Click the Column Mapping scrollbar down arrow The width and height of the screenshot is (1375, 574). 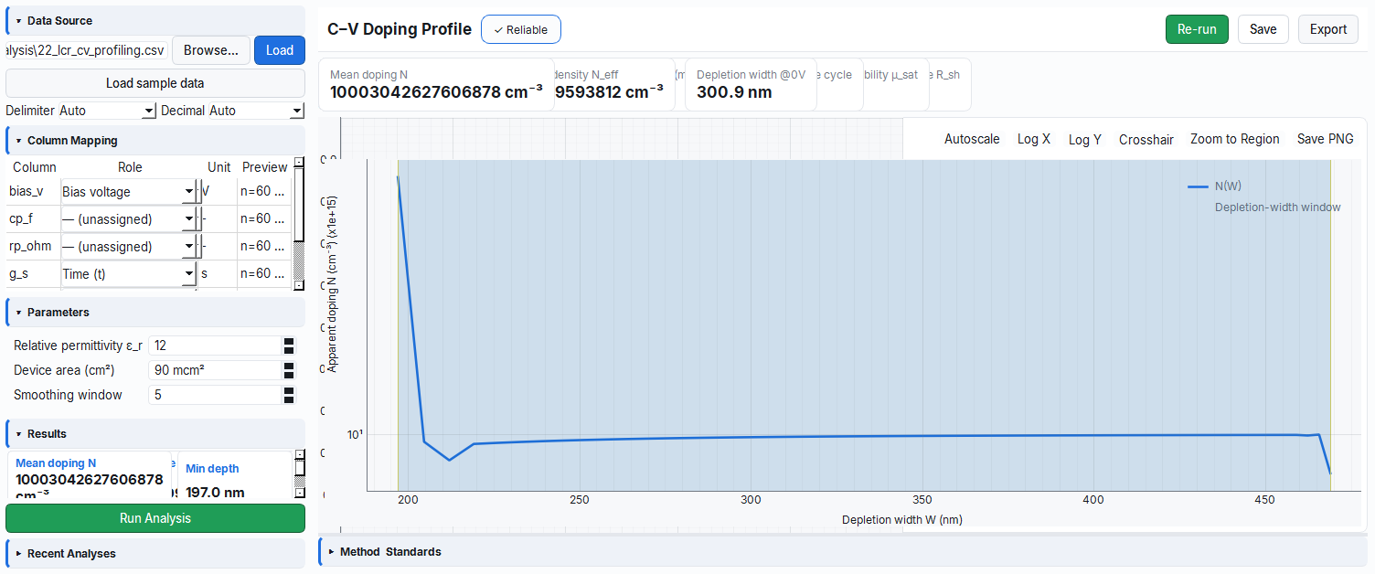(x=298, y=285)
